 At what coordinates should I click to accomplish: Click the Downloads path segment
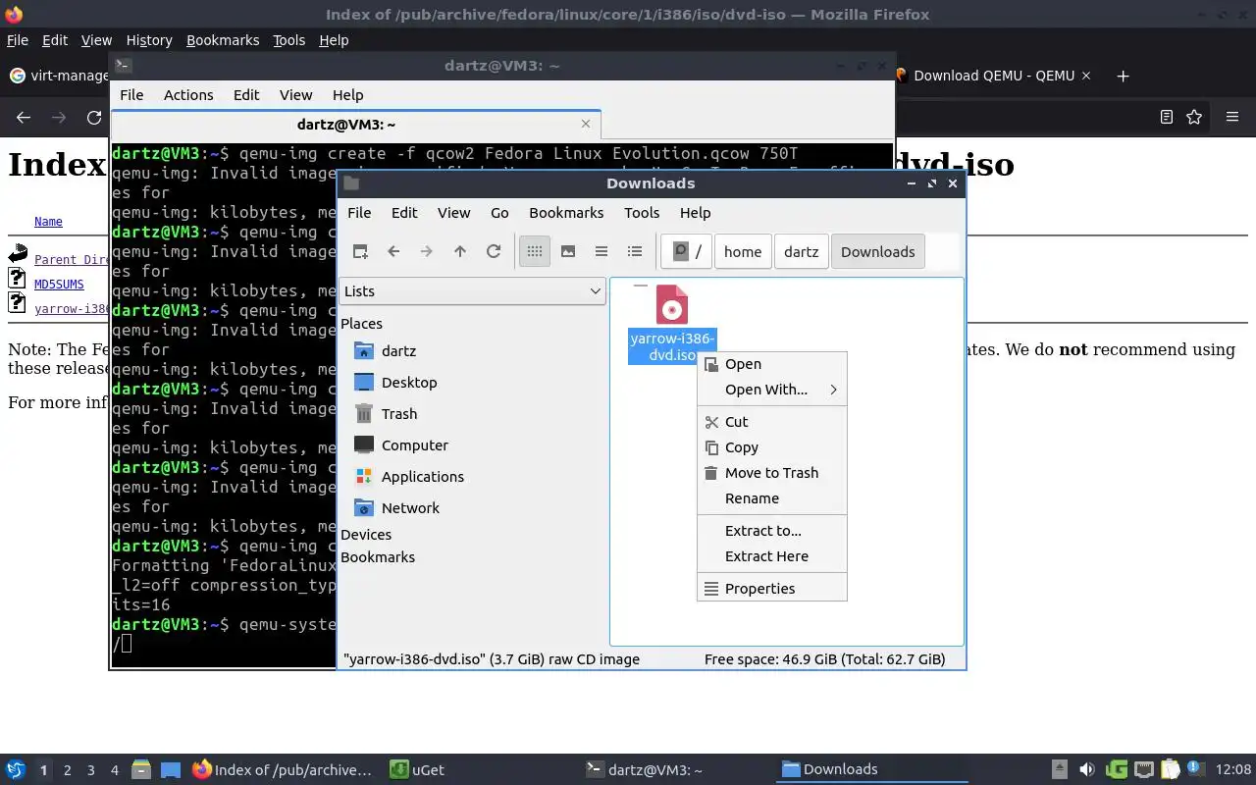click(877, 251)
